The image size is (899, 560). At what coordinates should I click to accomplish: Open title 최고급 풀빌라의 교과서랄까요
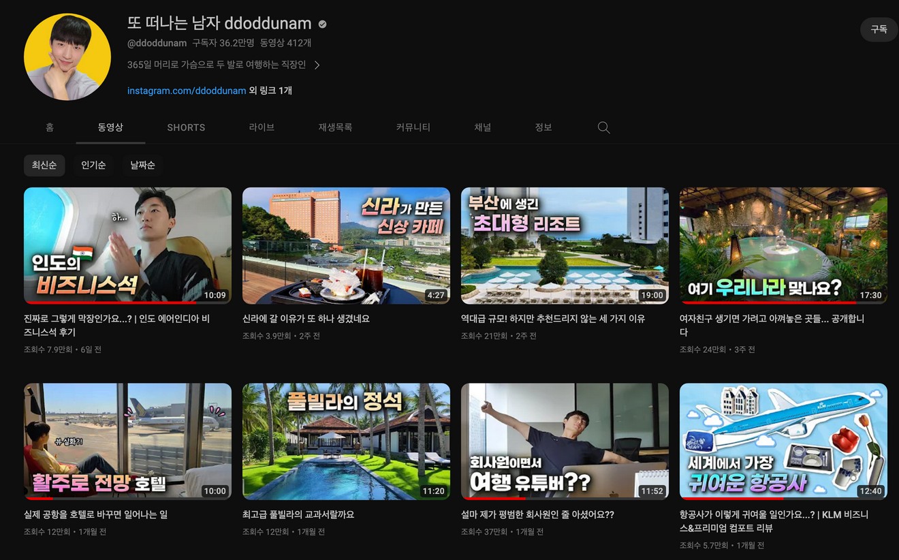tap(298, 514)
